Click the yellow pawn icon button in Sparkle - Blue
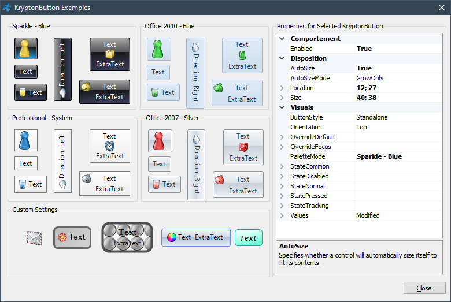Screen dimensions: 451x302 (26, 49)
